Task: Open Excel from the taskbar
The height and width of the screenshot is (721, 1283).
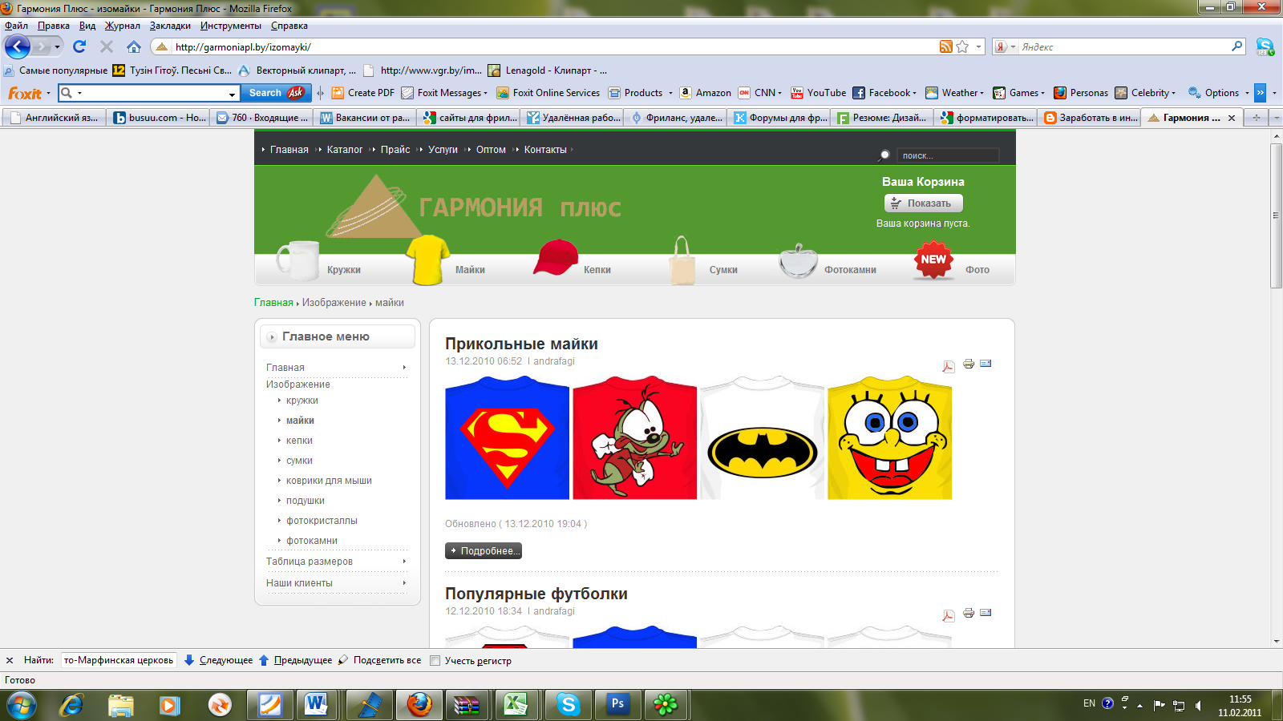Action: (515, 704)
